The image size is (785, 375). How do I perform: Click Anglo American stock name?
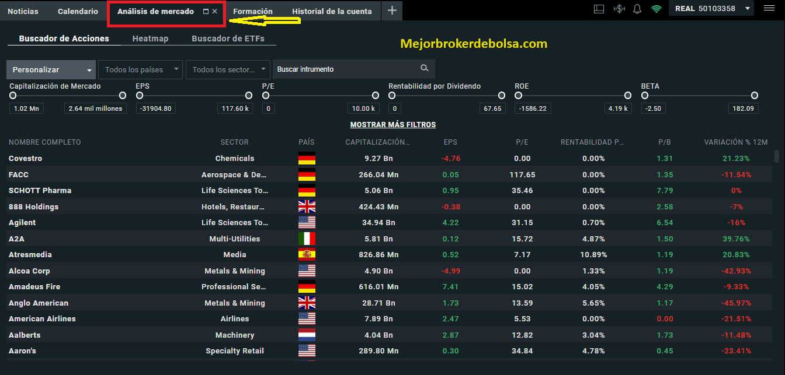click(x=39, y=303)
